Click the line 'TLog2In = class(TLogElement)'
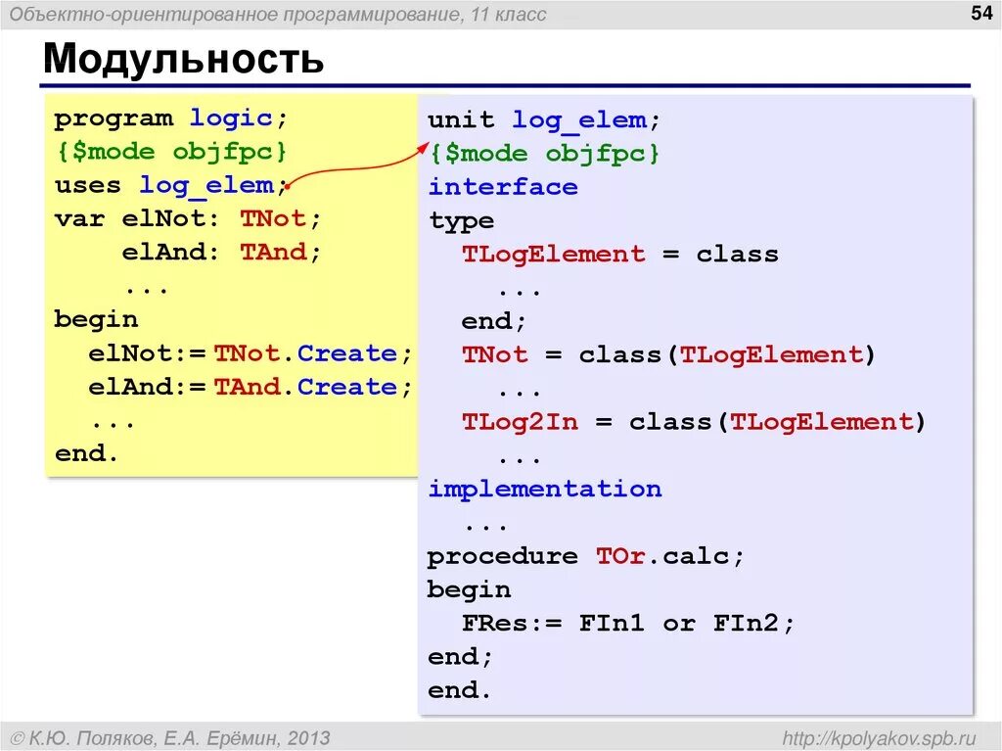Screen dimensions: 1002x751 click(x=694, y=422)
